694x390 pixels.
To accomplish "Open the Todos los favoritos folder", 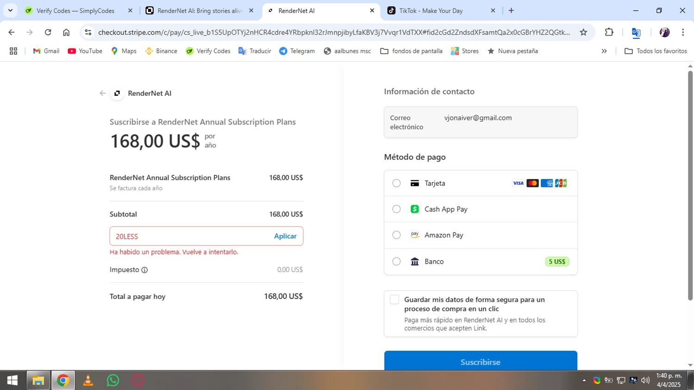I will (x=656, y=51).
